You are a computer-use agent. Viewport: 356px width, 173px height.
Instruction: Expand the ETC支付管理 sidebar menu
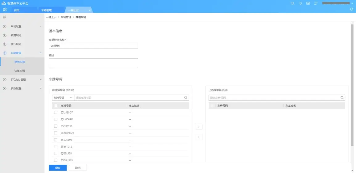[x=22, y=79]
